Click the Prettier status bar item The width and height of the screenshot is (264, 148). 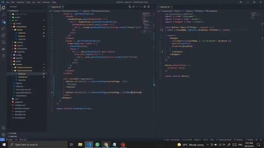point(249,140)
